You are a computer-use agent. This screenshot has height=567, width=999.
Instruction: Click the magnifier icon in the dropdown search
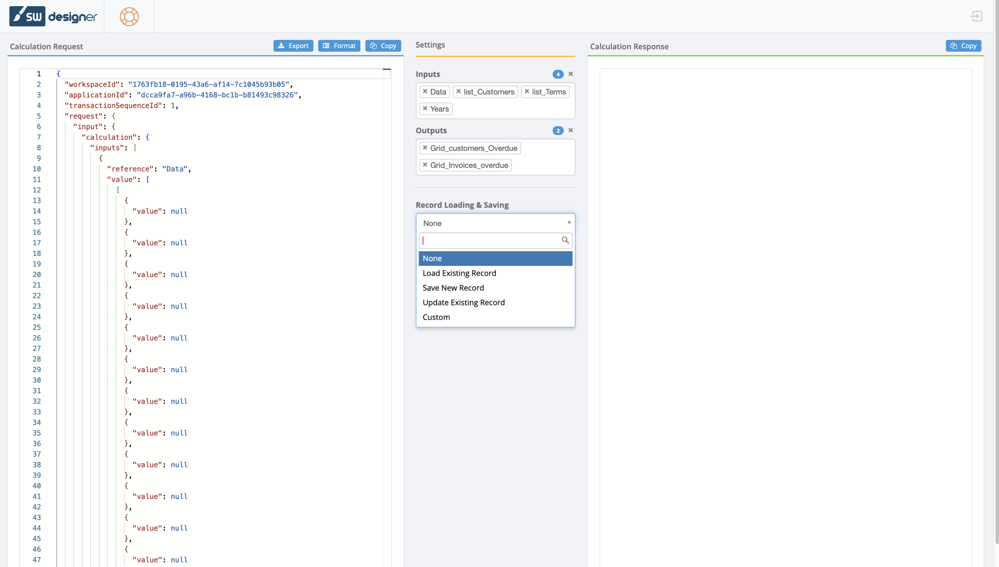point(565,240)
